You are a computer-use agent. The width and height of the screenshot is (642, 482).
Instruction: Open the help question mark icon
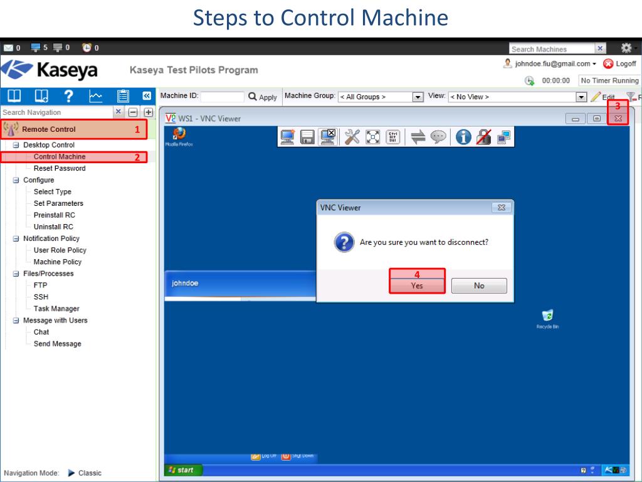(x=68, y=96)
